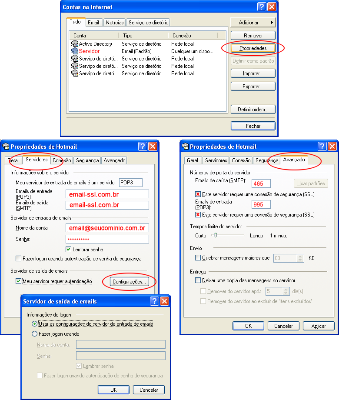Select the Active Directory row
Viewport: 339px width, 400px height.
(x=147, y=43)
